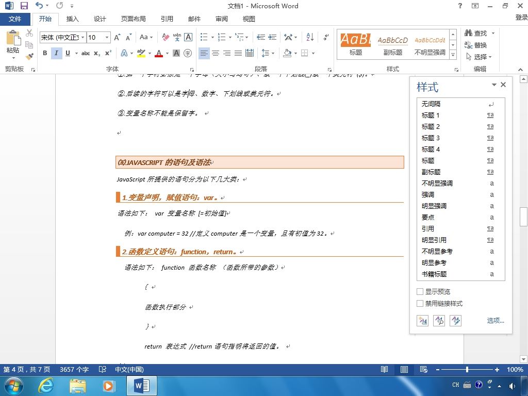Show paragraph marks icon
This screenshot has width=528, height=396.
326,37
